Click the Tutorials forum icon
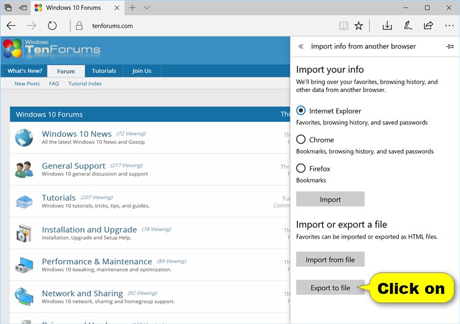The width and height of the screenshot is (460, 324). click(24, 202)
